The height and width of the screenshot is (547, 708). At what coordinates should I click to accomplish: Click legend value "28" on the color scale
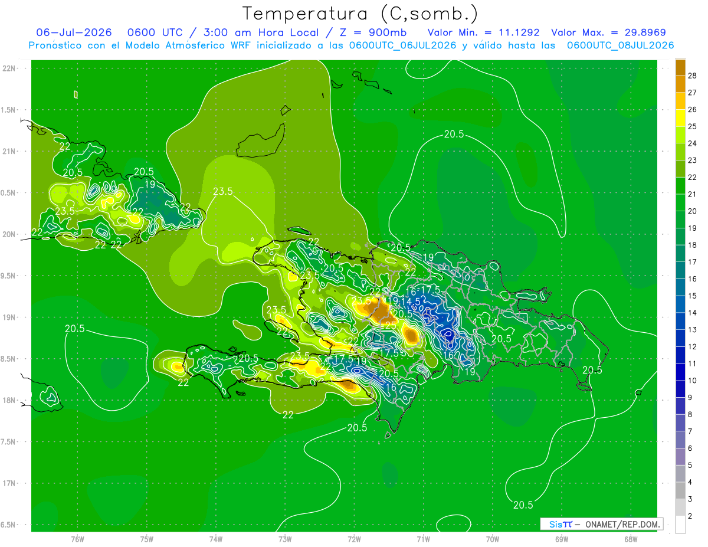(x=693, y=76)
